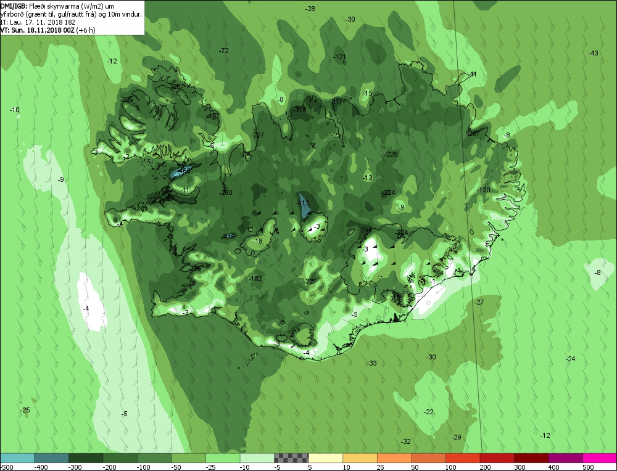
Task: Click the -418 flux value
Action: (x=228, y=236)
